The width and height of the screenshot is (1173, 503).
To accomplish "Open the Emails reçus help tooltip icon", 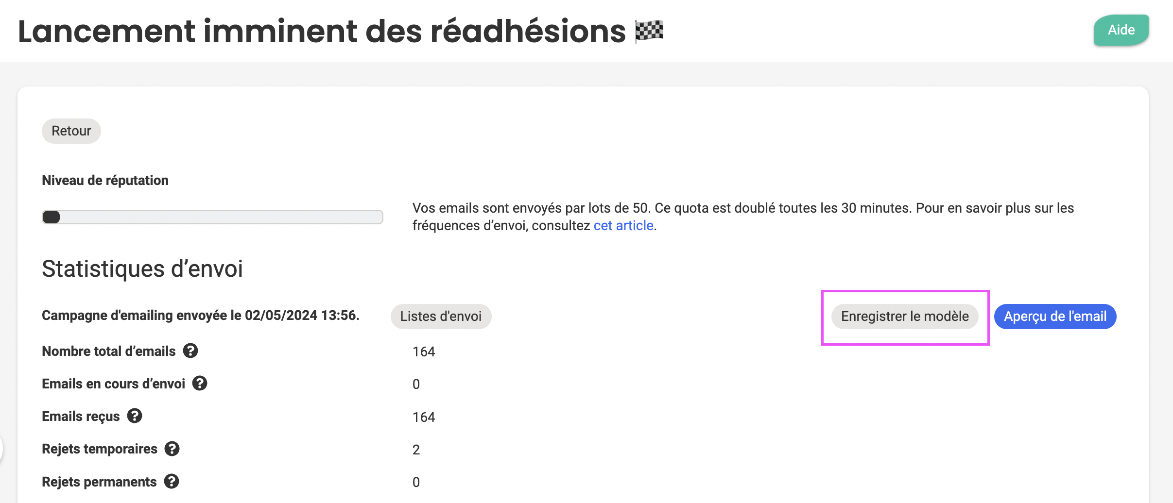I will point(135,416).
